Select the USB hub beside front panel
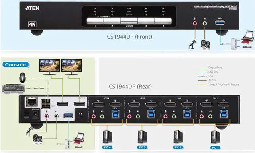Screen dimensions: 255x153 point(234,44)
